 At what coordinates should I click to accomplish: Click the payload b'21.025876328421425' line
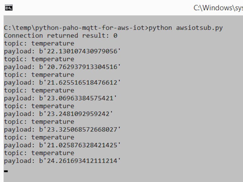click(62, 145)
